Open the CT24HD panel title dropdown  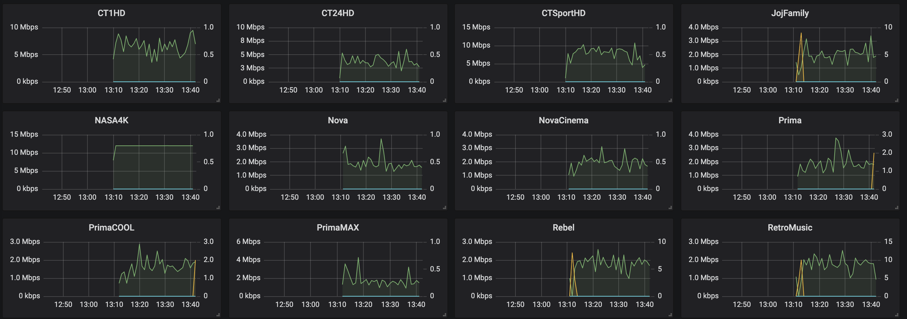[338, 13]
